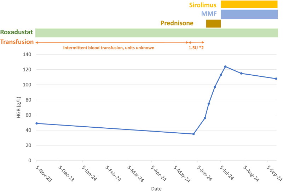Click the intermittent blood transfusion annotation text

coord(109,48)
